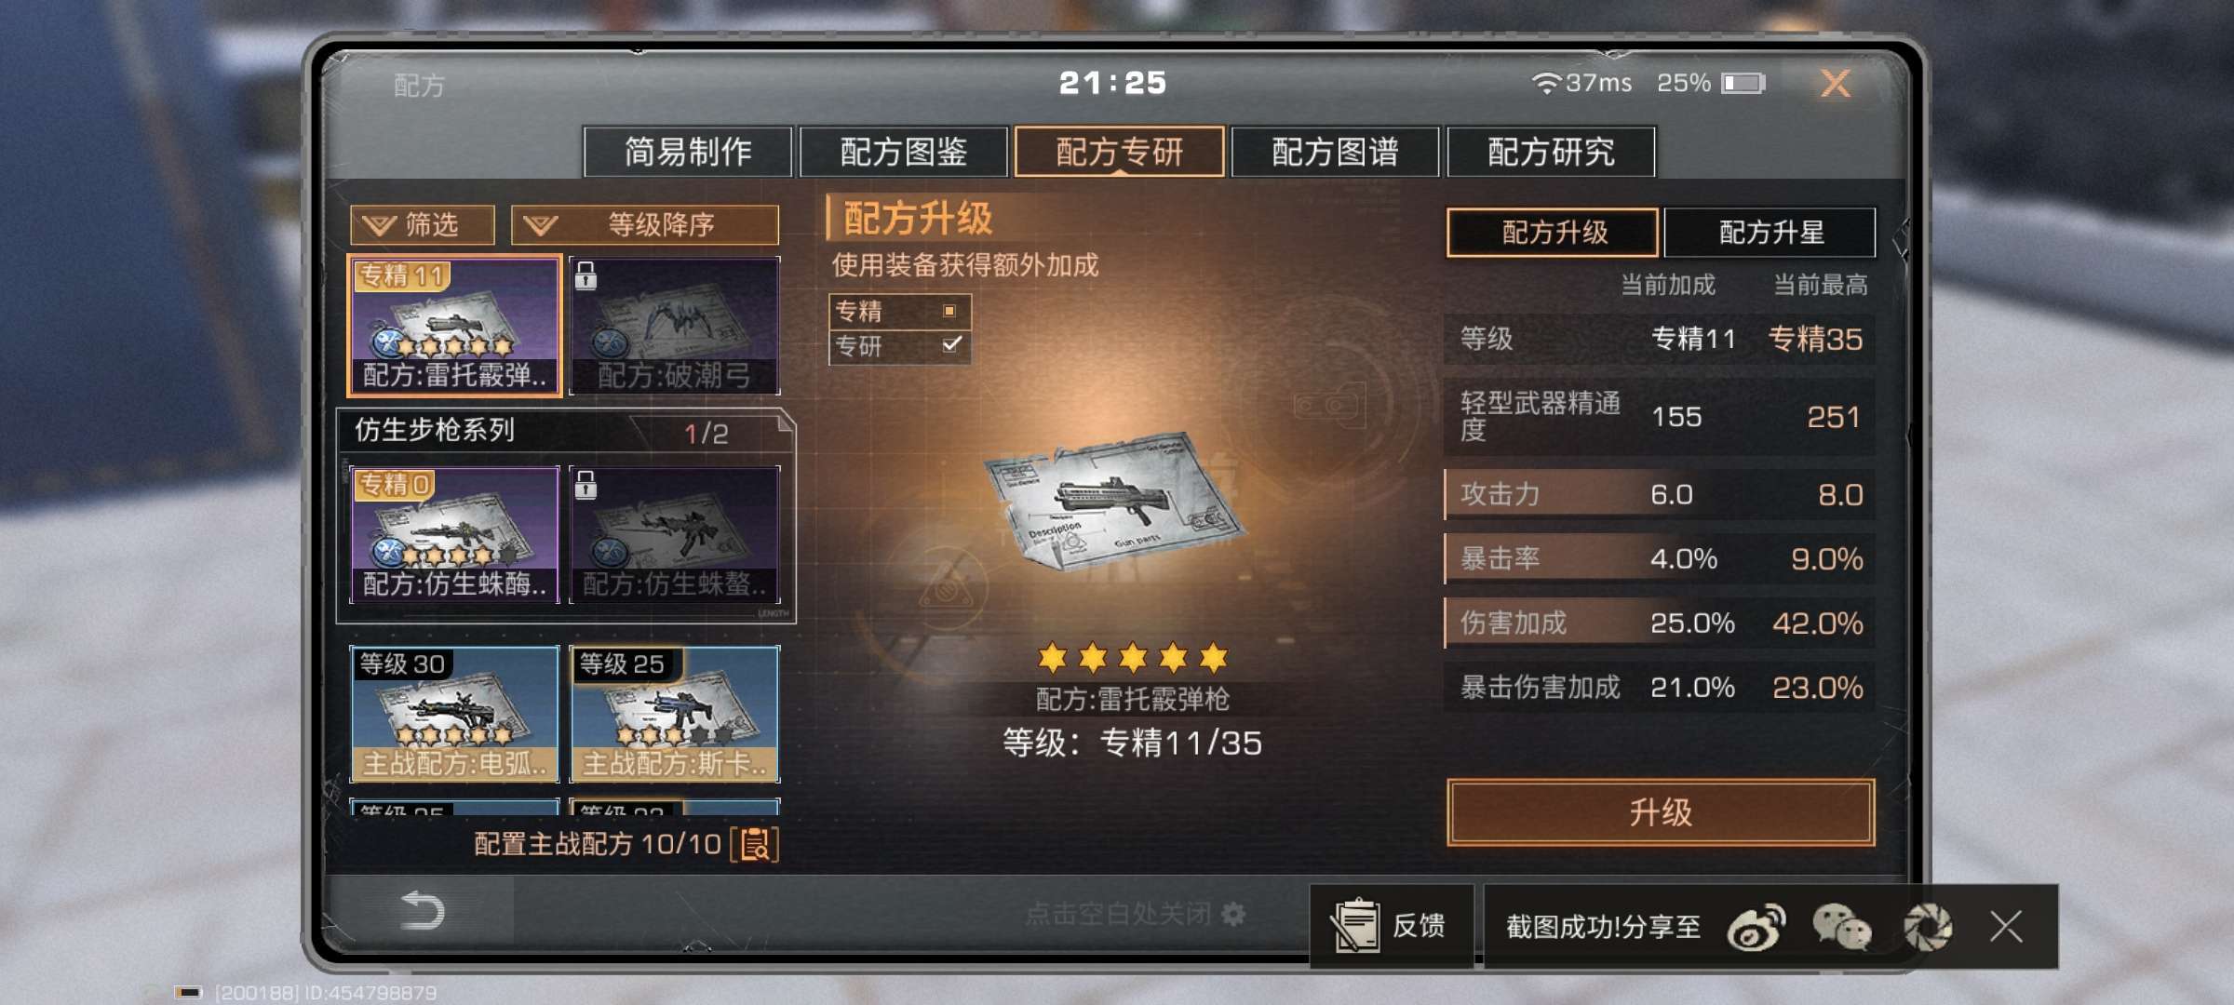2234x1005 pixels.
Task: Open the 配置主战配方 list icon
Action: coord(755,844)
